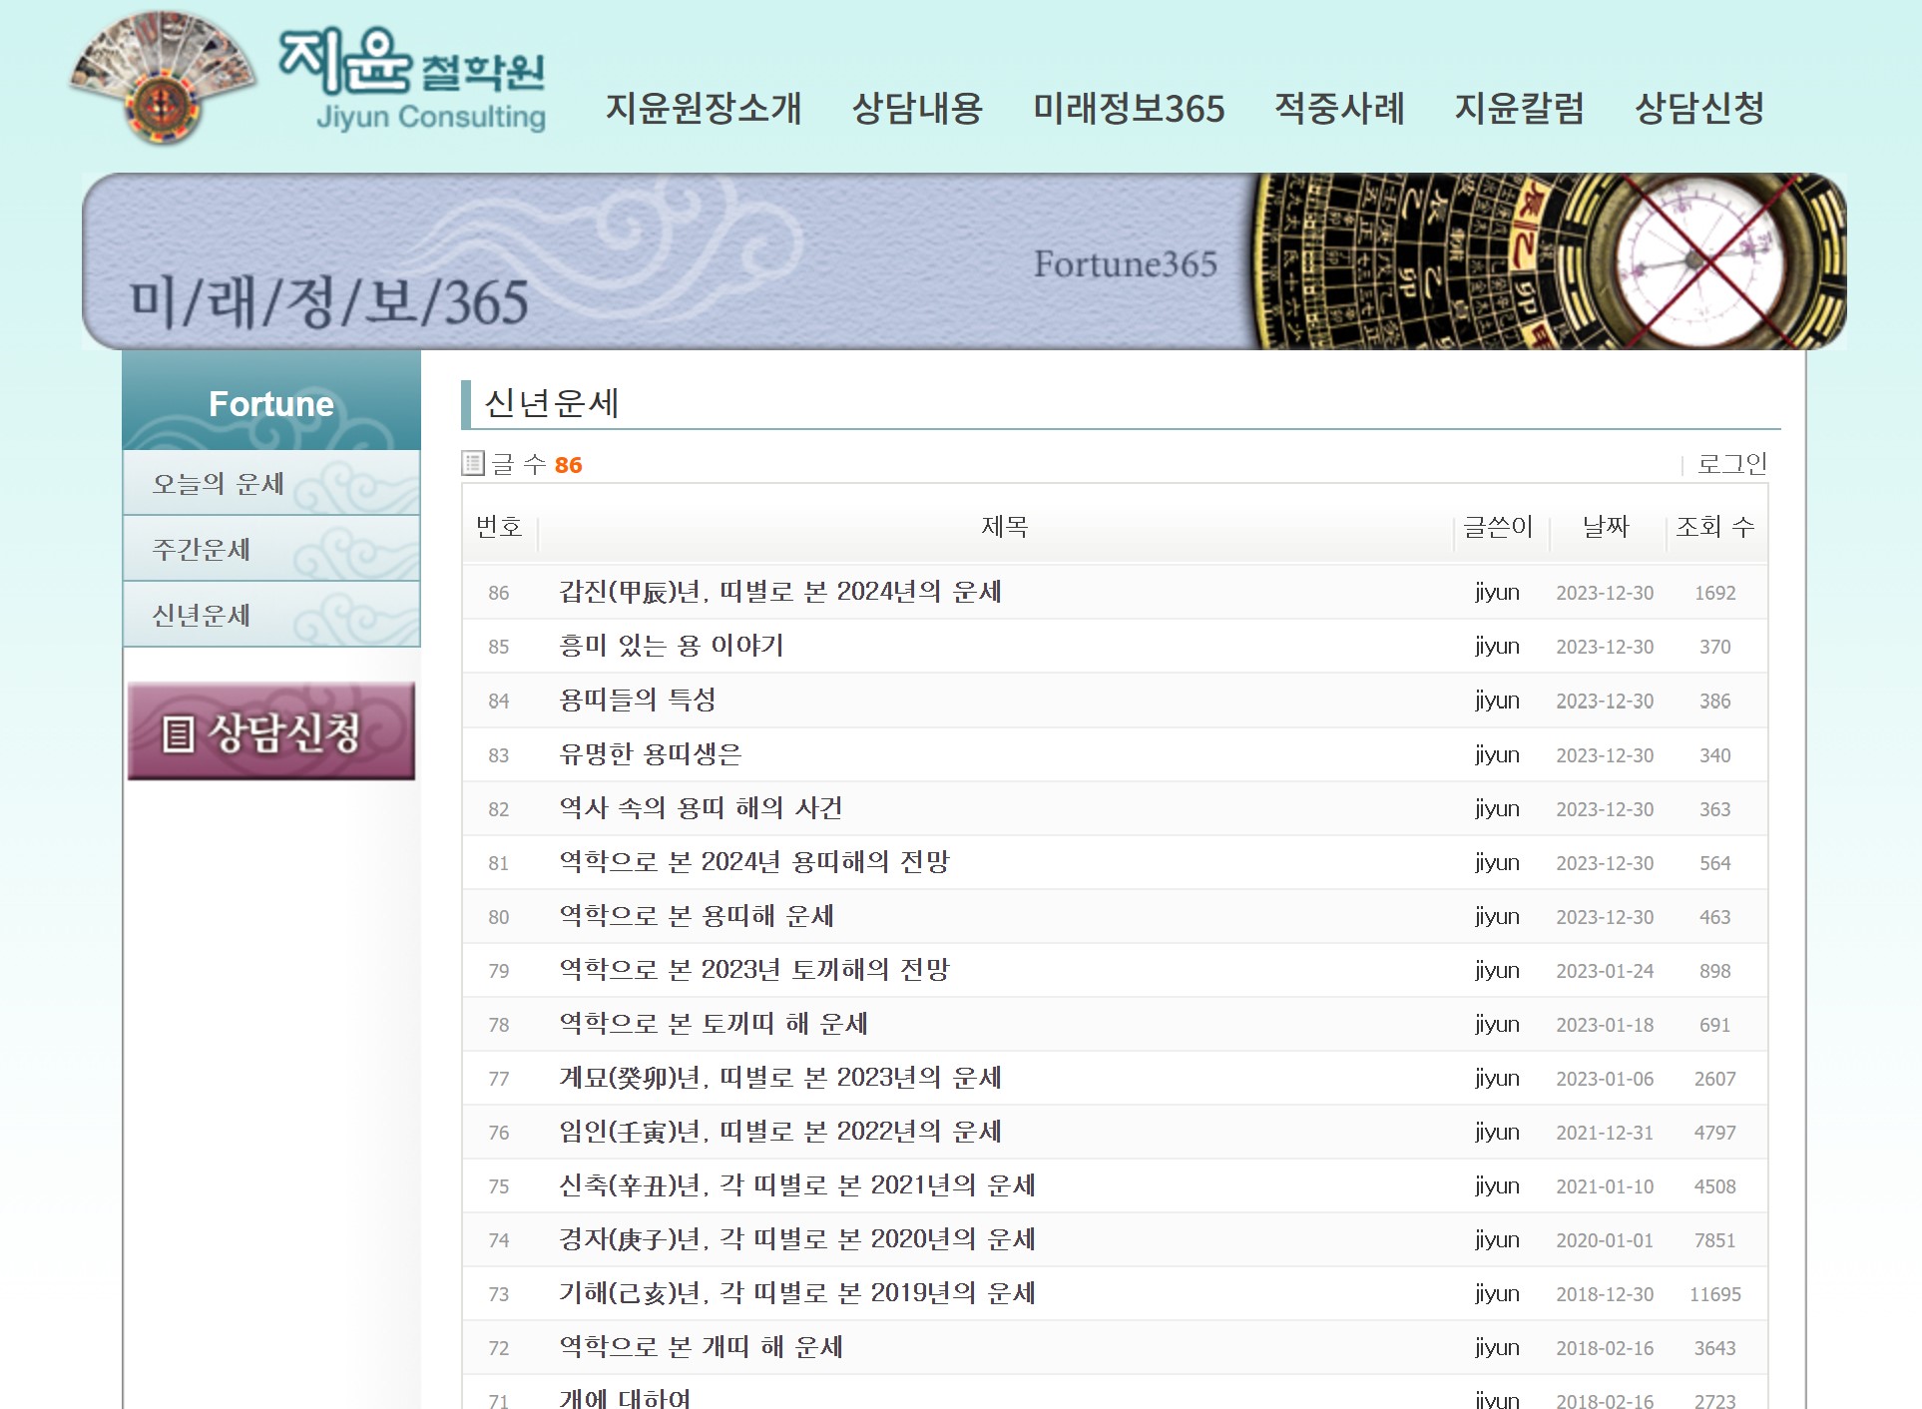1922x1409 pixels.
Task: Click author jiyun on post 76
Action: [1497, 1133]
